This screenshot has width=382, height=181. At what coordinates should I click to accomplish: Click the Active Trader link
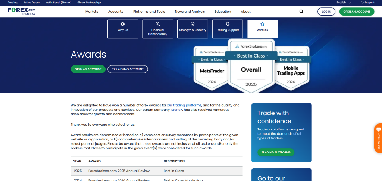[31, 3]
